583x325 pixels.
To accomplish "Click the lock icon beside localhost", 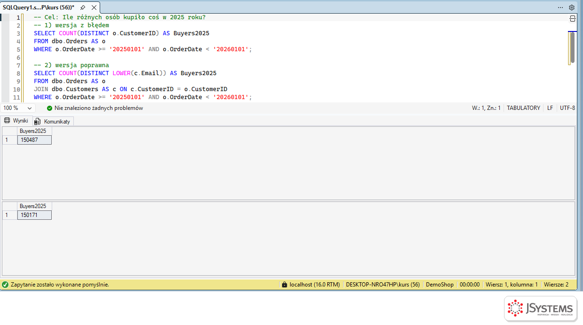I will (x=284, y=285).
